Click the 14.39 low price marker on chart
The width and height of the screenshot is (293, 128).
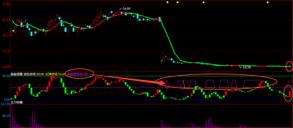[x=245, y=67]
